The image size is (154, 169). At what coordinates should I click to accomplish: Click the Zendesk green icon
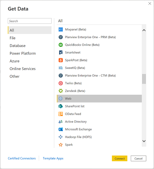[x=60, y=91]
